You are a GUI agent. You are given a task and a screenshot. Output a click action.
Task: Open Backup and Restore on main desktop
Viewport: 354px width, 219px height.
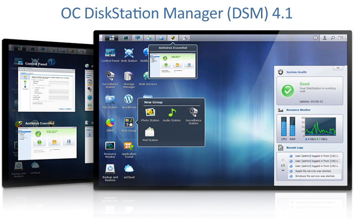[x=110, y=173]
